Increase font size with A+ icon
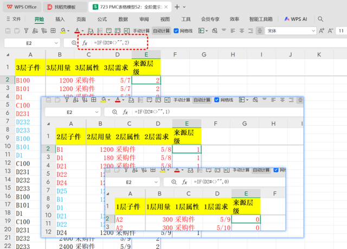Screen dimensions: 347x249 322,30
